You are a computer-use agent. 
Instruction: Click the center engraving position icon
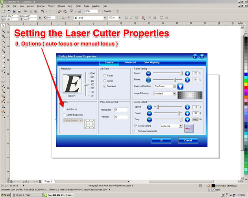tap(89, 124)
